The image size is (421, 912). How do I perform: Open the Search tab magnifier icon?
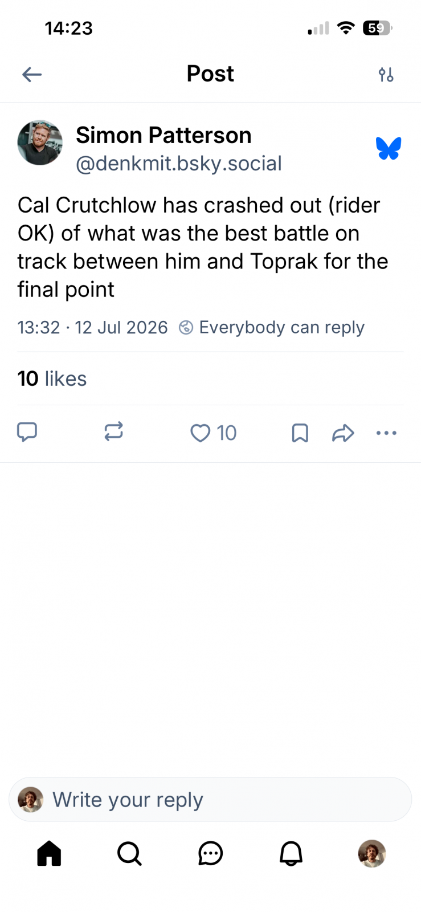[x=129, y=854]
